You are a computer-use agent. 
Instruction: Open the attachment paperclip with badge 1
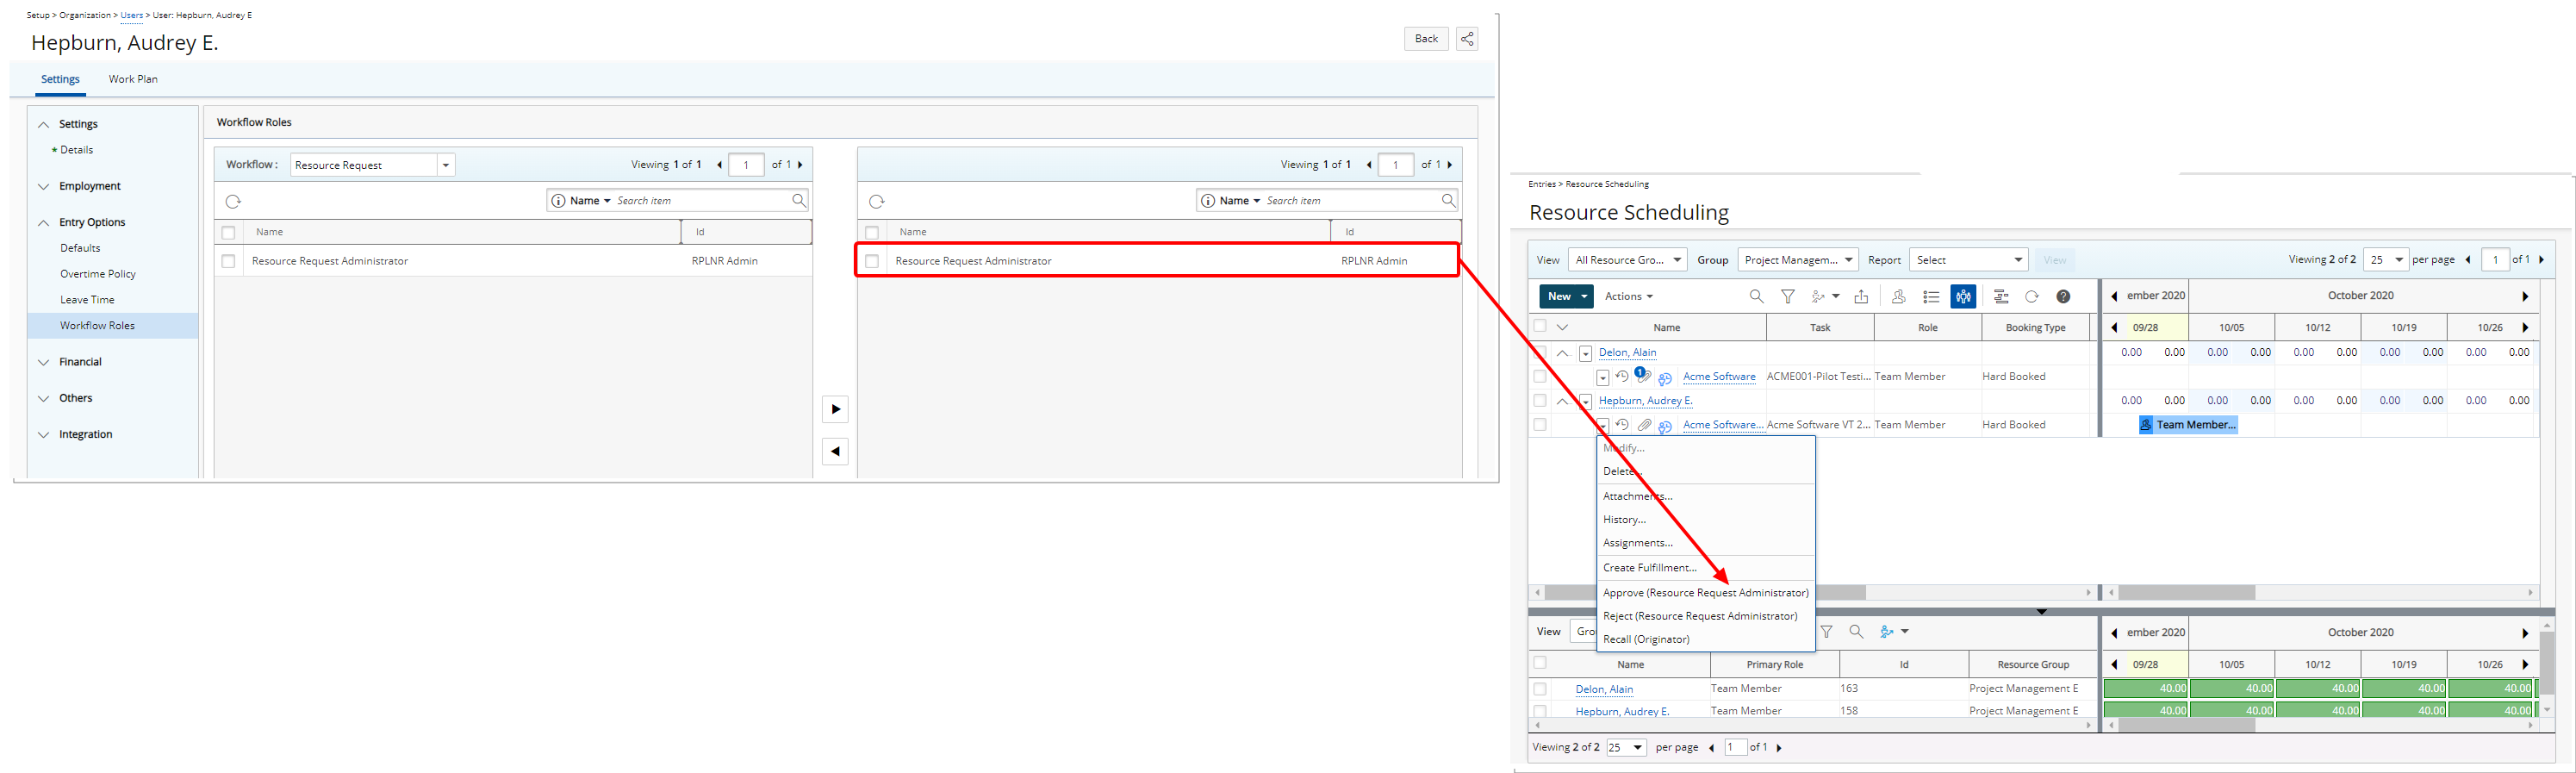pyautogui.click(x=1643, y=375)
